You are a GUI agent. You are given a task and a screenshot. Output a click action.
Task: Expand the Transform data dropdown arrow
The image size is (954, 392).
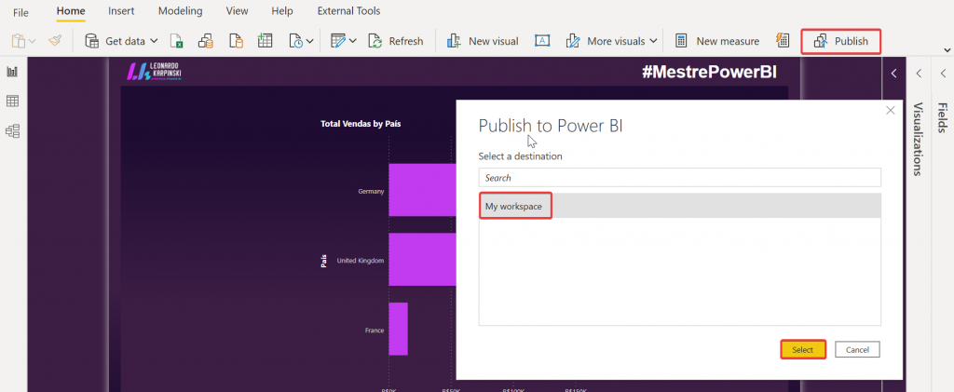355,41
